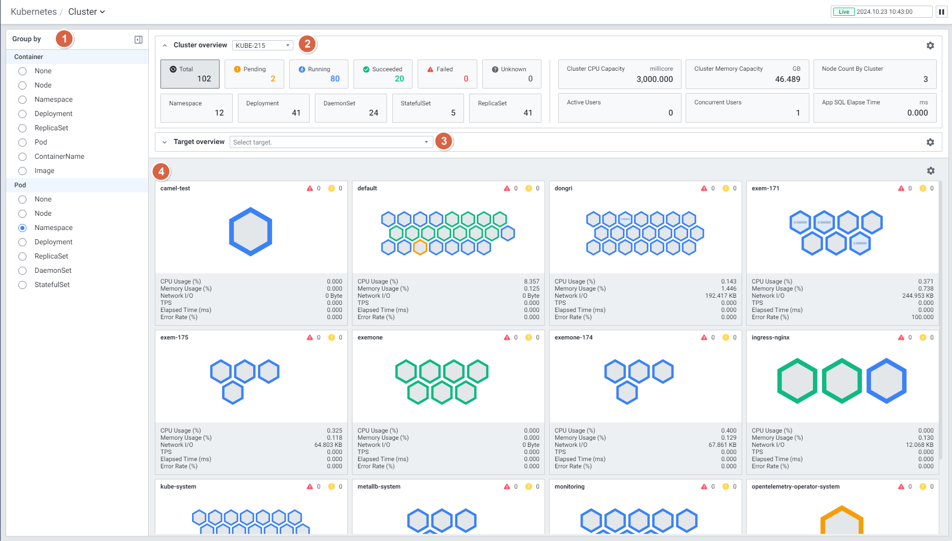Open the Cluster breadcrumb menu
This screenshot has height=541, width=952.
tap(87, 12)
